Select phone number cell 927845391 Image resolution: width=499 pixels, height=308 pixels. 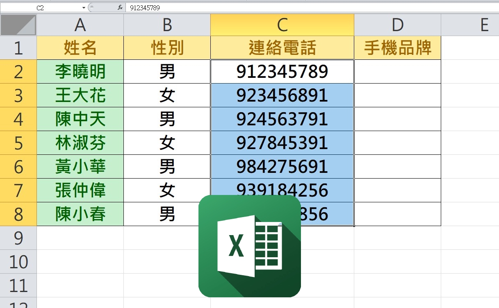click(x=283, y=143)
